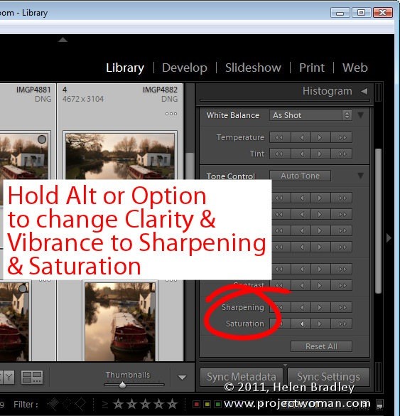Filter by green color label
400x416 pixels.
(x=217, y=405)
